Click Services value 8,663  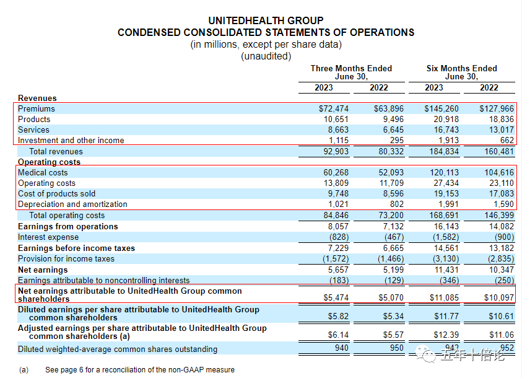(x=339, y=130)
